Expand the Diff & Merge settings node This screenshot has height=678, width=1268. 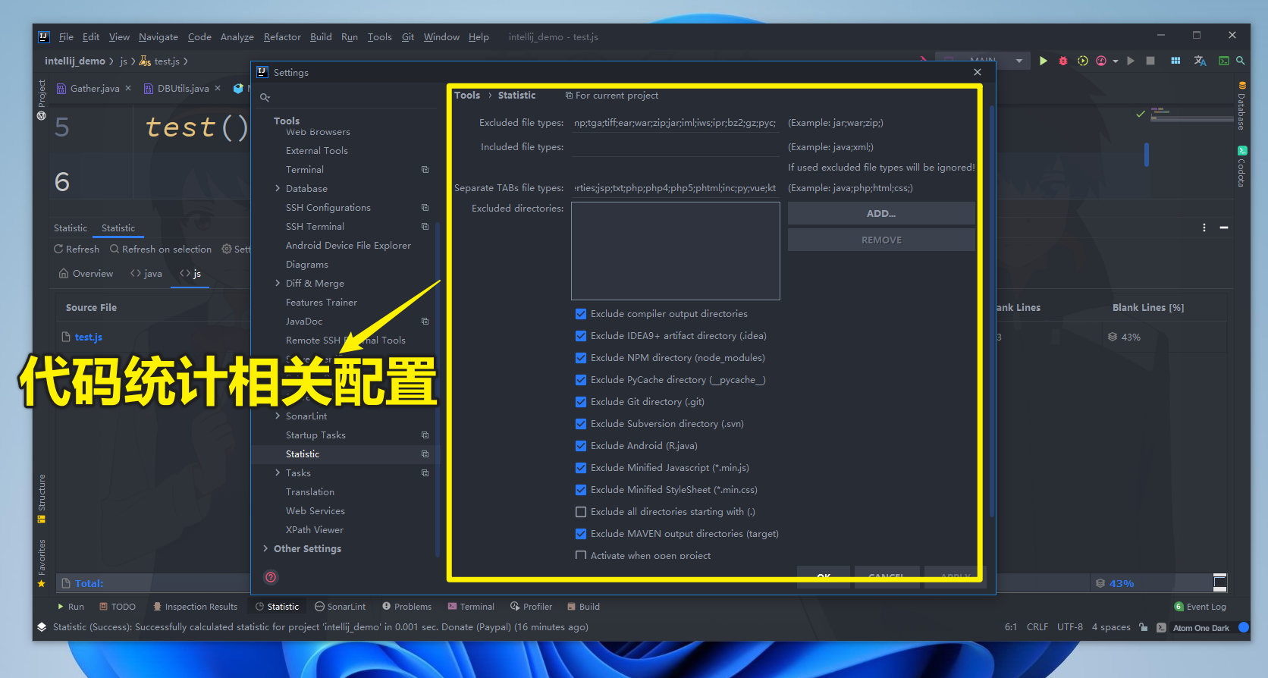pyautogui.click(x=278, y=284)
